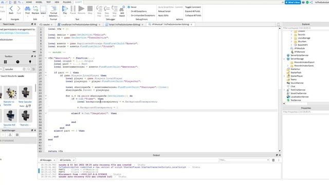The height and width of the screenshot is (185, 329).
Task: Close the Team Create panel
Action: (x=35, y=24)
